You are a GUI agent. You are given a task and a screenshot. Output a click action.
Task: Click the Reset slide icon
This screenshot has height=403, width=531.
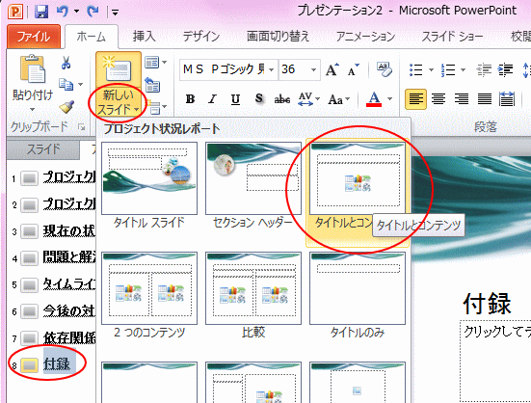pos(152,85)
